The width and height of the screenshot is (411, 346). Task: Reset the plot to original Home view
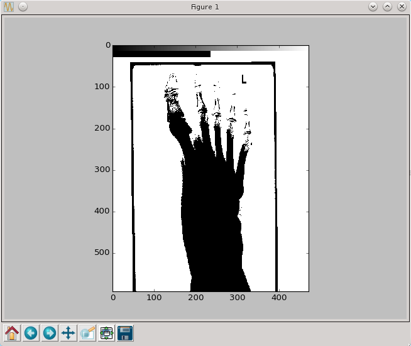coord(12,333)
